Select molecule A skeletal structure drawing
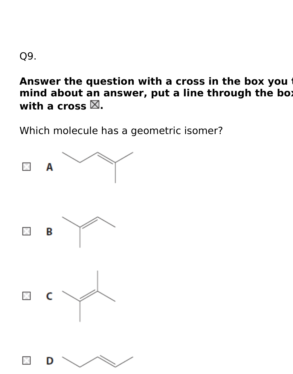Viewport: 293px width, 374px height. tap(97, 167)
